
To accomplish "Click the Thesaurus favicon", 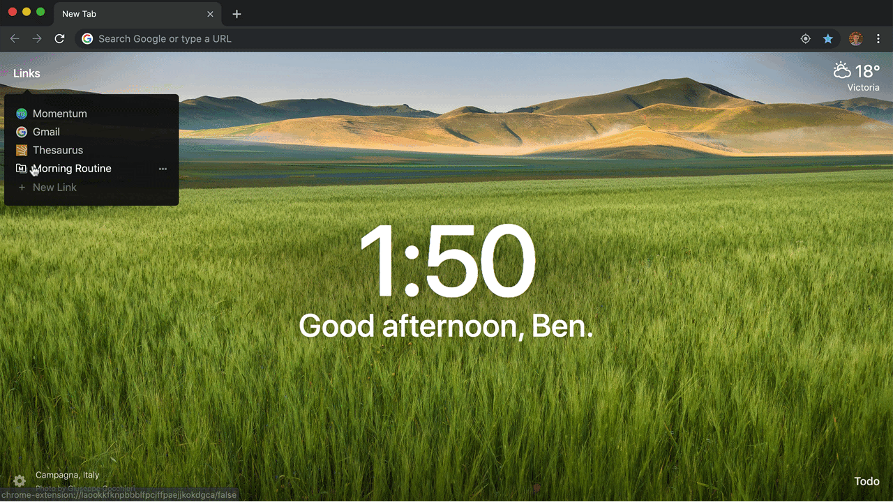I will [22, 150].
